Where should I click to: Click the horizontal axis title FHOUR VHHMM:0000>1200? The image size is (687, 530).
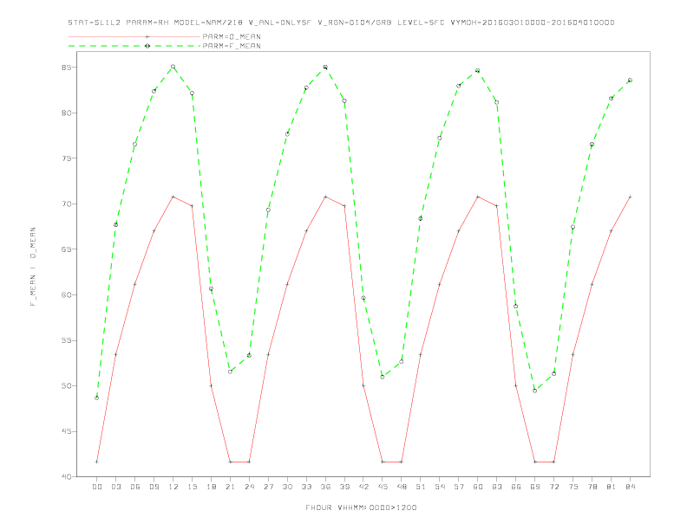click(361, 507)
